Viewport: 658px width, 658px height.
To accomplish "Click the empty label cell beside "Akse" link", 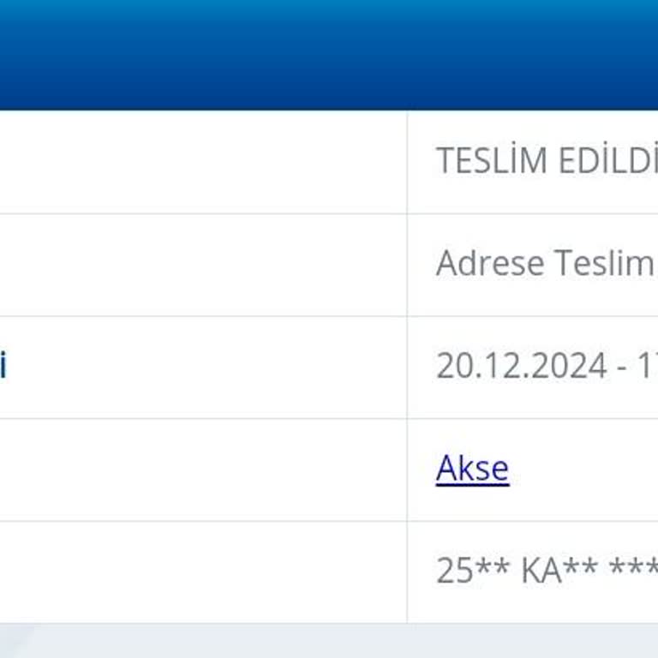I will tap(202, 470).
